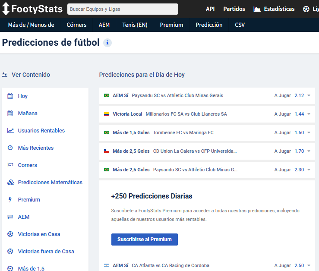Click the Brazil flag on the Paysandu AEM Sí row
The image size is (319, 271).
click(x=107, y=95)
